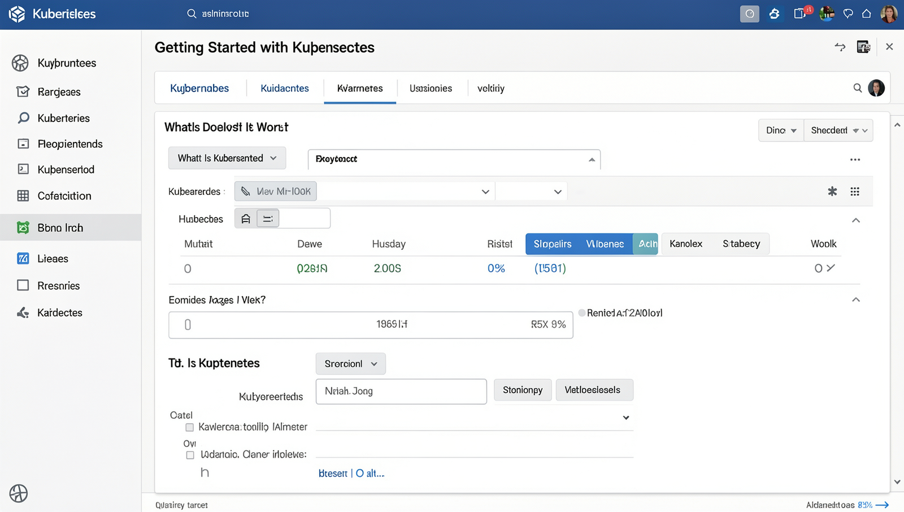This screenshot has width=904, height=512.
Task: Click the Vietloeslesels button
Action: (594, 390)
